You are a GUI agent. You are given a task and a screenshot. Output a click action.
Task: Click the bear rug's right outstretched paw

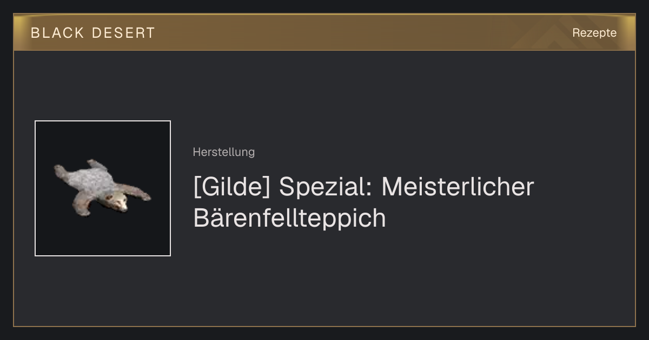pos(143,194)
